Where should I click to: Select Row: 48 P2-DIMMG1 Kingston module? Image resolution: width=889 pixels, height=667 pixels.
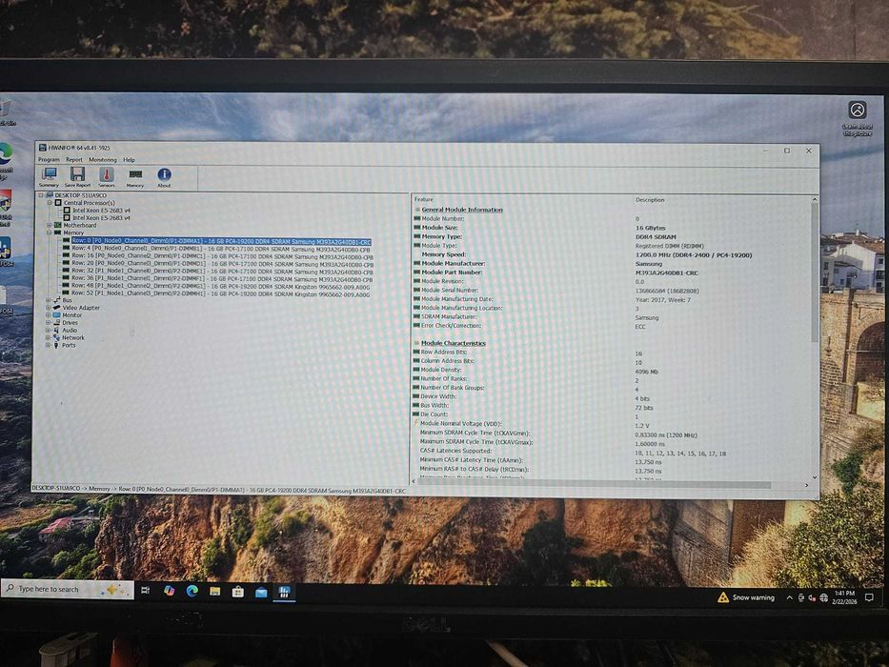coord(220,287)
